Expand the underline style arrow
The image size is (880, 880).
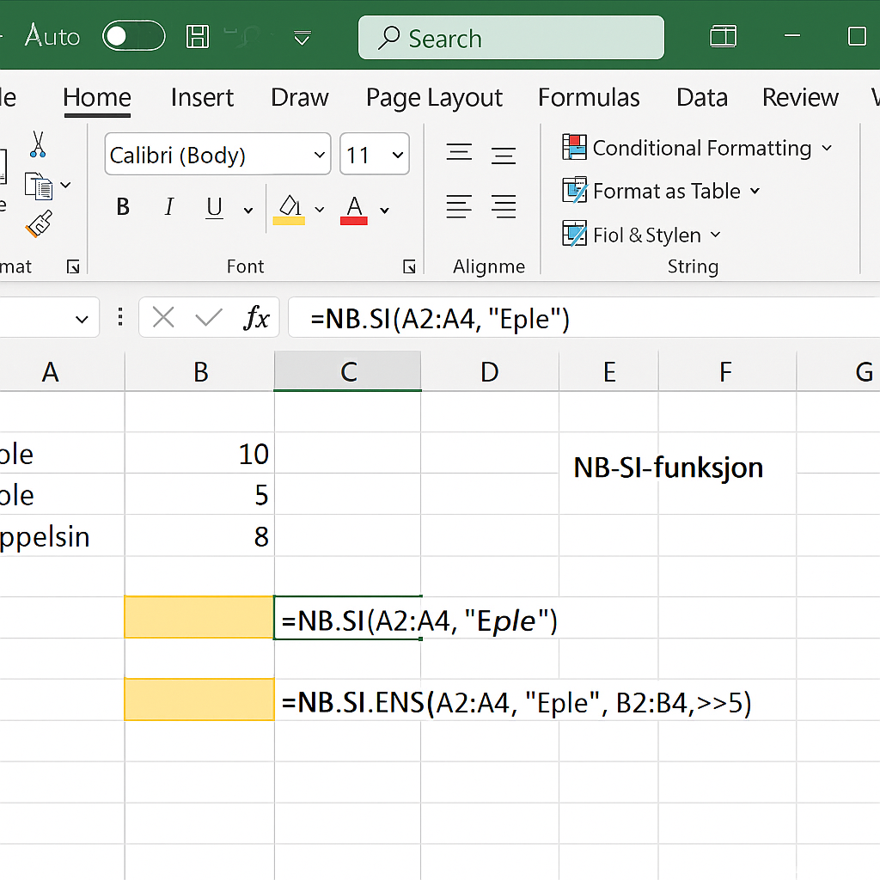tap(248, 211)
